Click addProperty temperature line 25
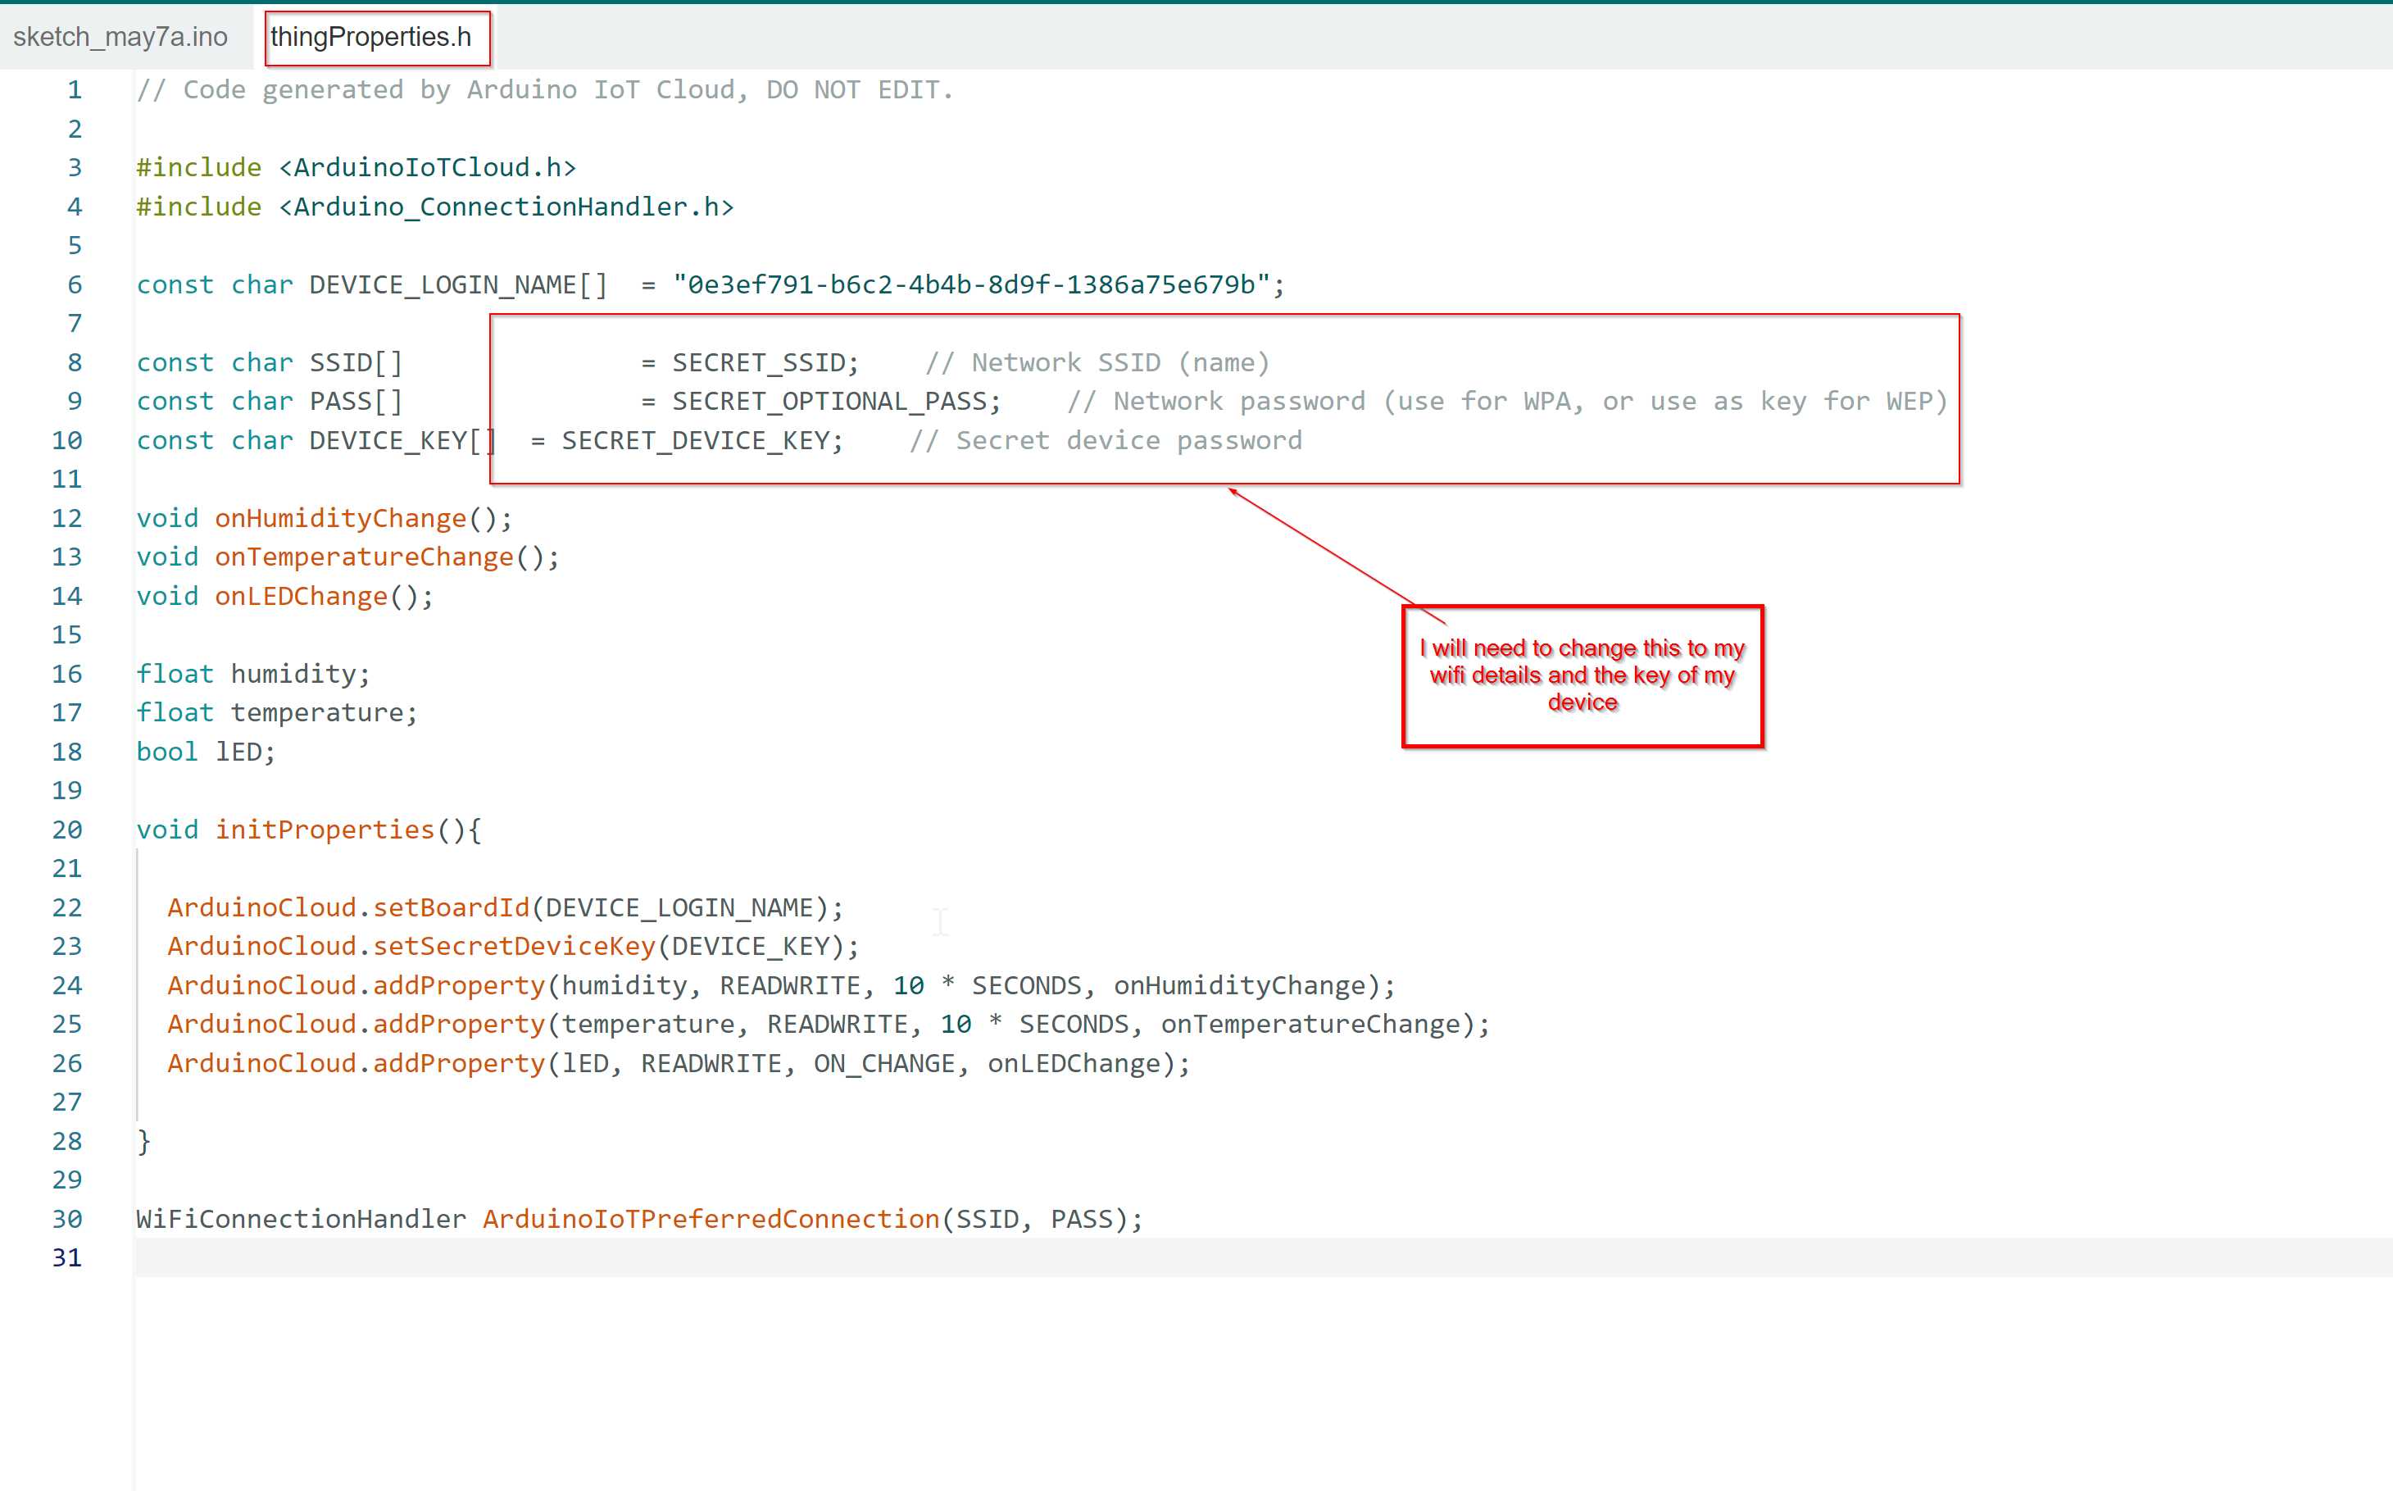Image resolution: width=2393 pixels, height=1491 pixels. click(x=829, y=1025)
